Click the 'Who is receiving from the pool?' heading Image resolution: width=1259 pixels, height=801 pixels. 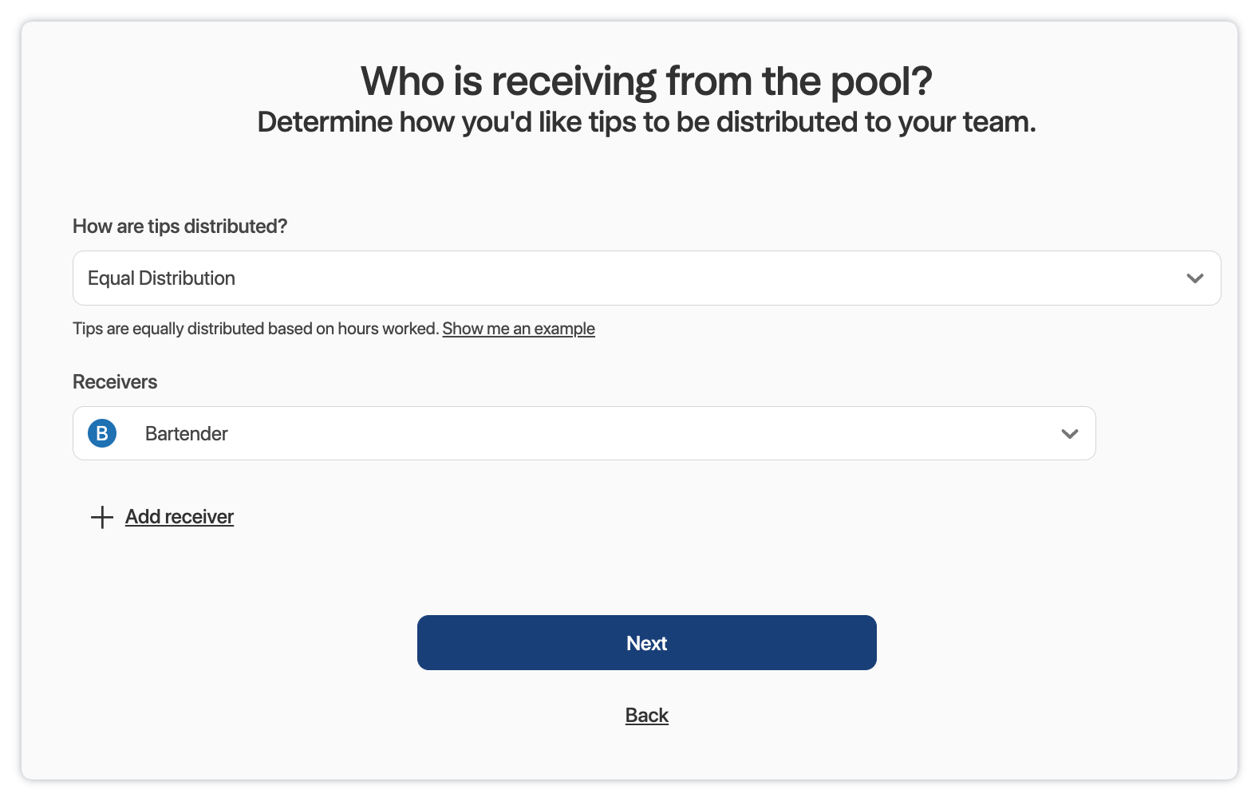click(646, 81)
